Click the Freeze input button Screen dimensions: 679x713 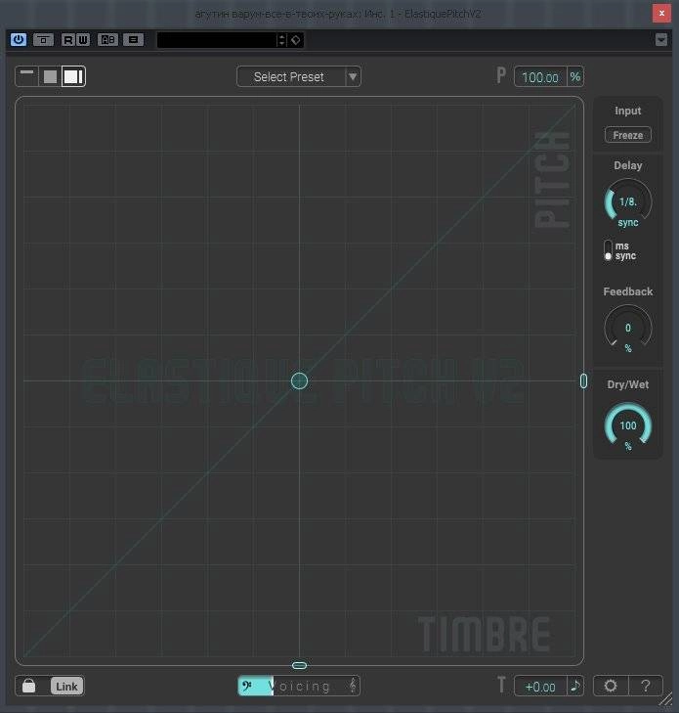tap(627, 135)
